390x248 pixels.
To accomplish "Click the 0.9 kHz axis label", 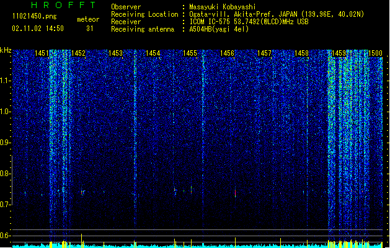I will [x=5, y=143].
